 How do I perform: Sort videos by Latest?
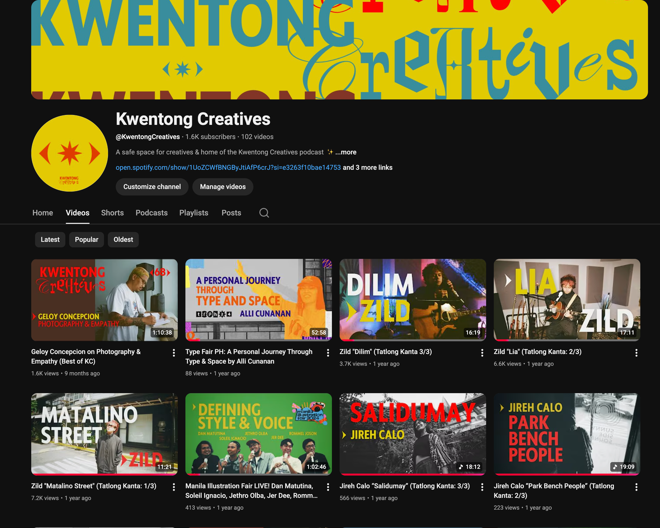pyautogui.click(x=50, y=239)
